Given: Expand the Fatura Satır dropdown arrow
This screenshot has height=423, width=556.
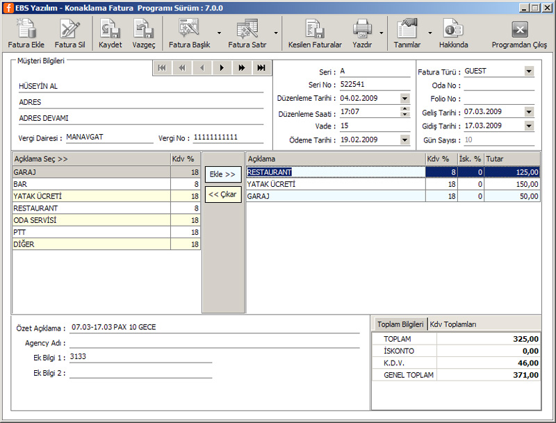Looking at the screenshot, I should (276, 33).
